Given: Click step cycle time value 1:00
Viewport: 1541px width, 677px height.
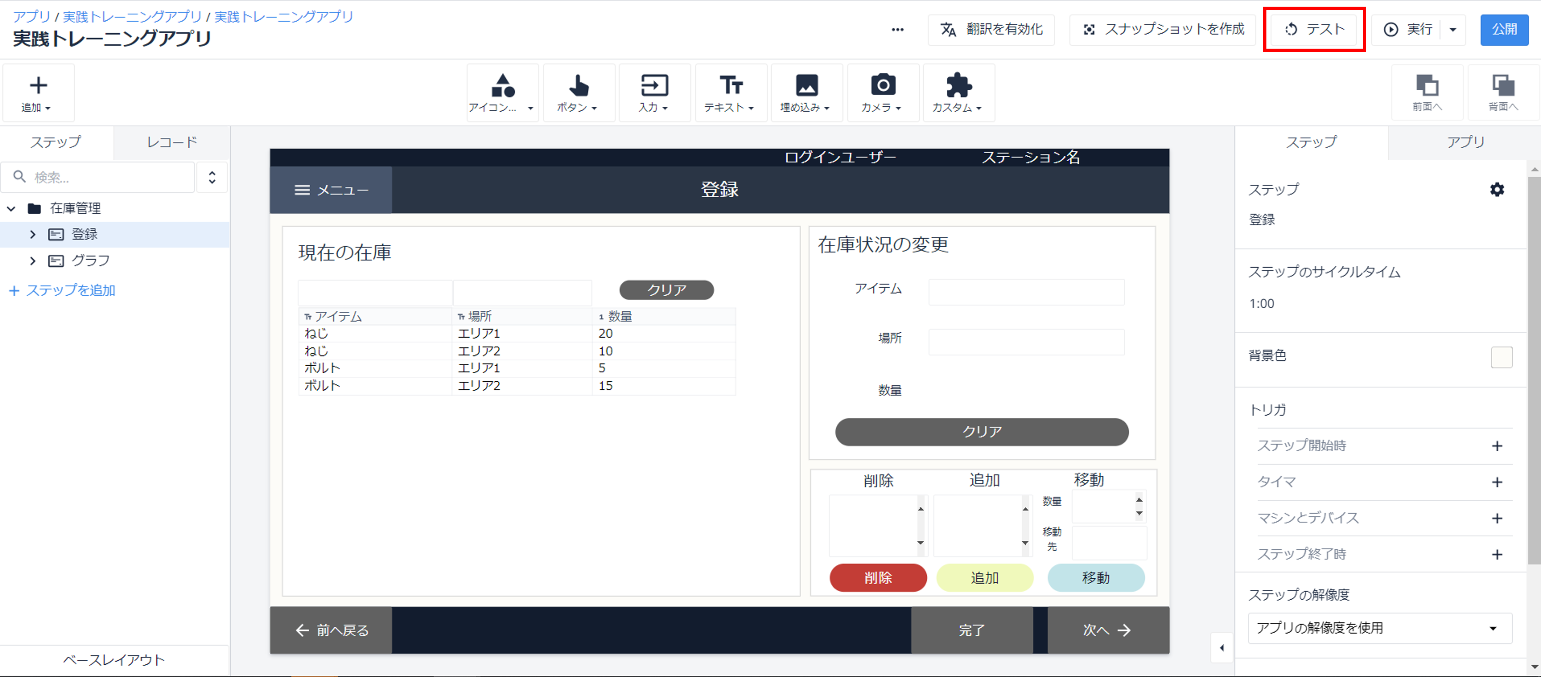Looking at the screenshot, I should (1262, 304).
